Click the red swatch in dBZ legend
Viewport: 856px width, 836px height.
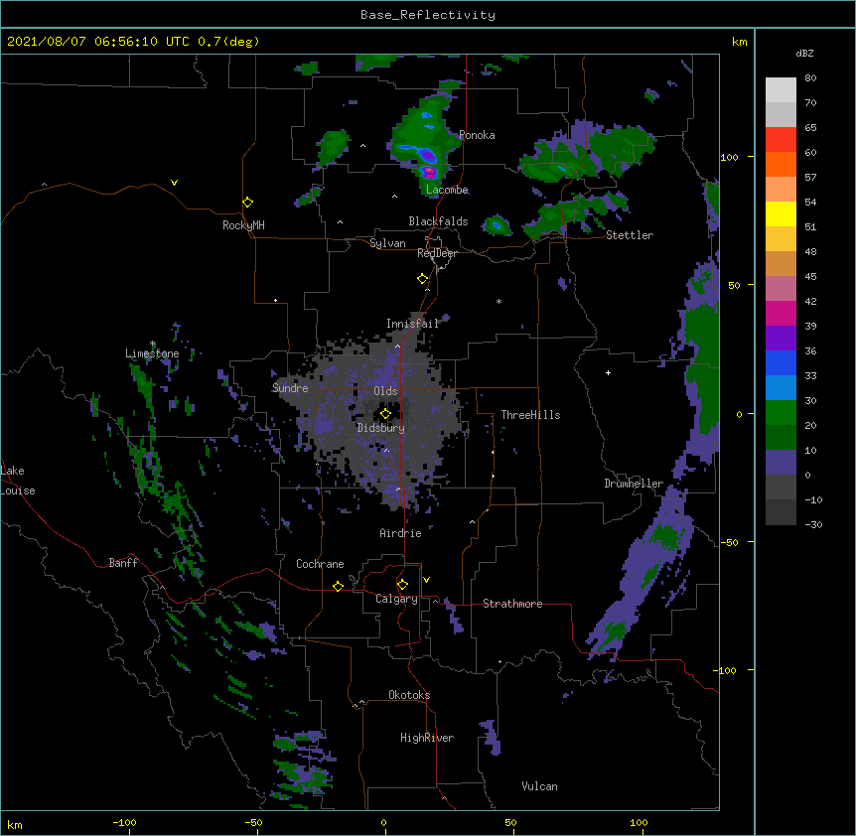tap(781, 139)
